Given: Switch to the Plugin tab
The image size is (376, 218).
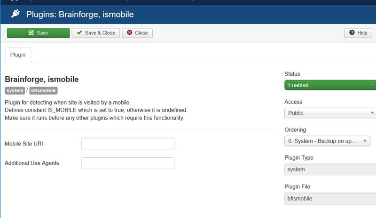Looking at the screenshot, I should [x=18, y=55].
